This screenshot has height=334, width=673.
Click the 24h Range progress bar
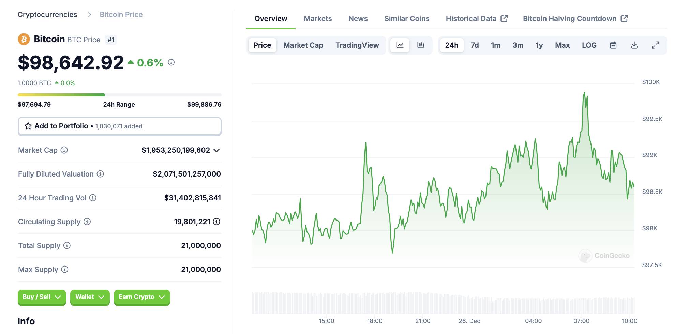(120, 95)
